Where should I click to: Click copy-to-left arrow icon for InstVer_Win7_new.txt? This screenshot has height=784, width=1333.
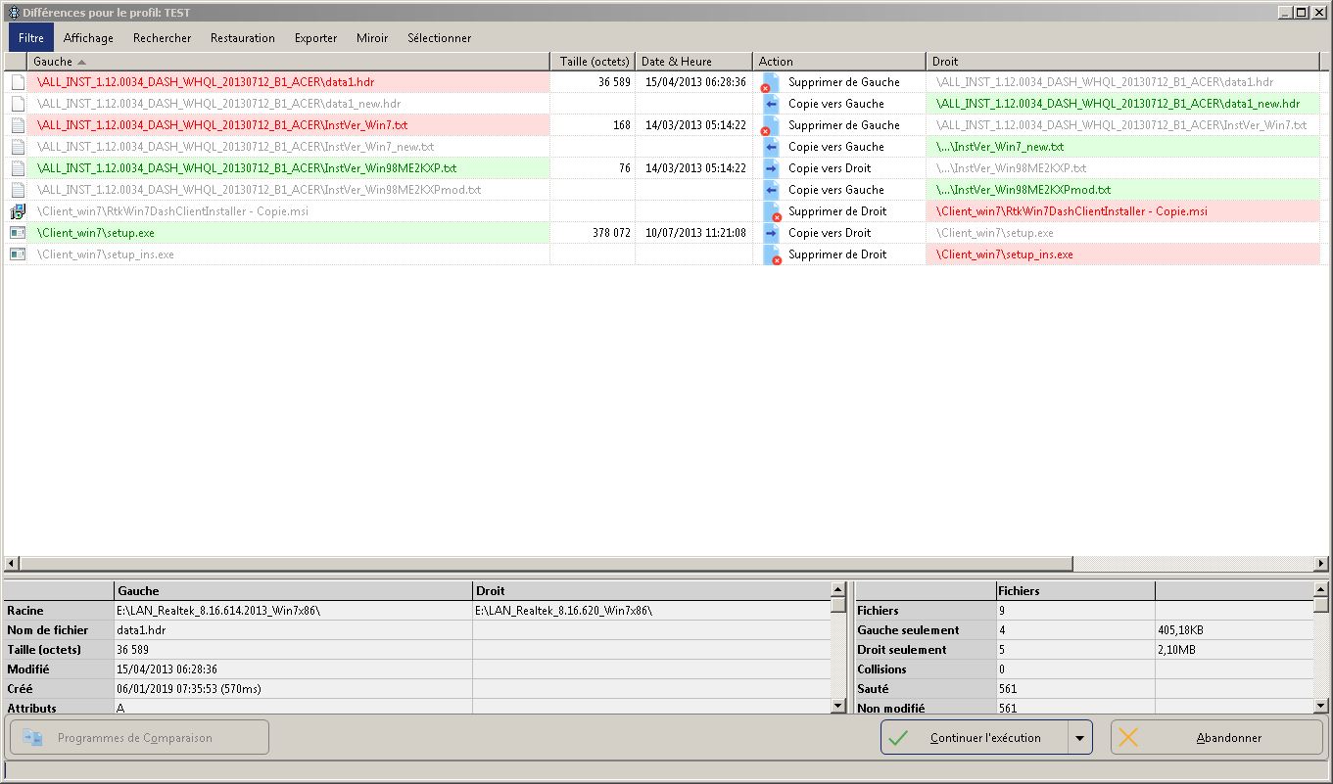771,147
